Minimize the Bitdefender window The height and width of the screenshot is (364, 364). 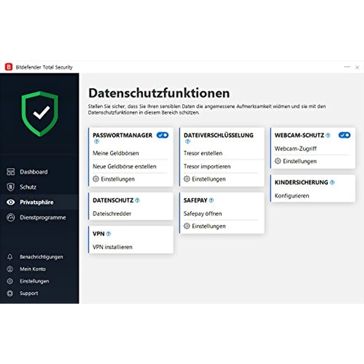click(347, 67)
